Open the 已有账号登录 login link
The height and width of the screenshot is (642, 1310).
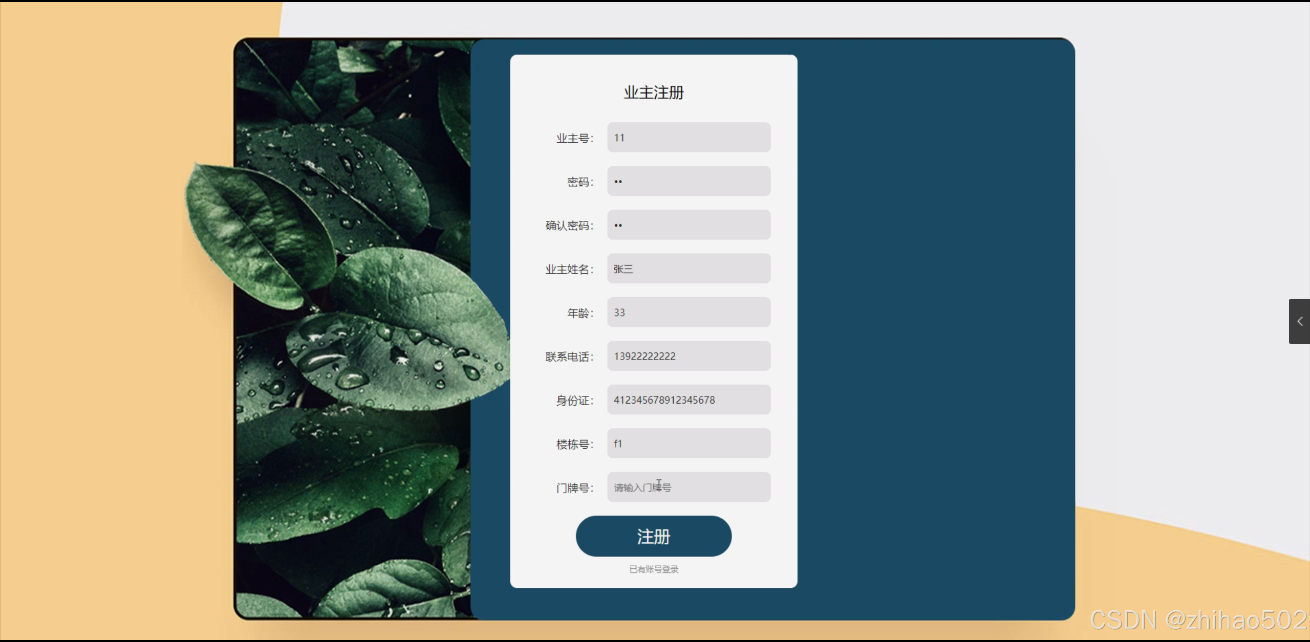(x=653, y=569)
